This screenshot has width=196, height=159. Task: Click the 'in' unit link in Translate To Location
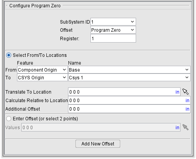point(177,92)
